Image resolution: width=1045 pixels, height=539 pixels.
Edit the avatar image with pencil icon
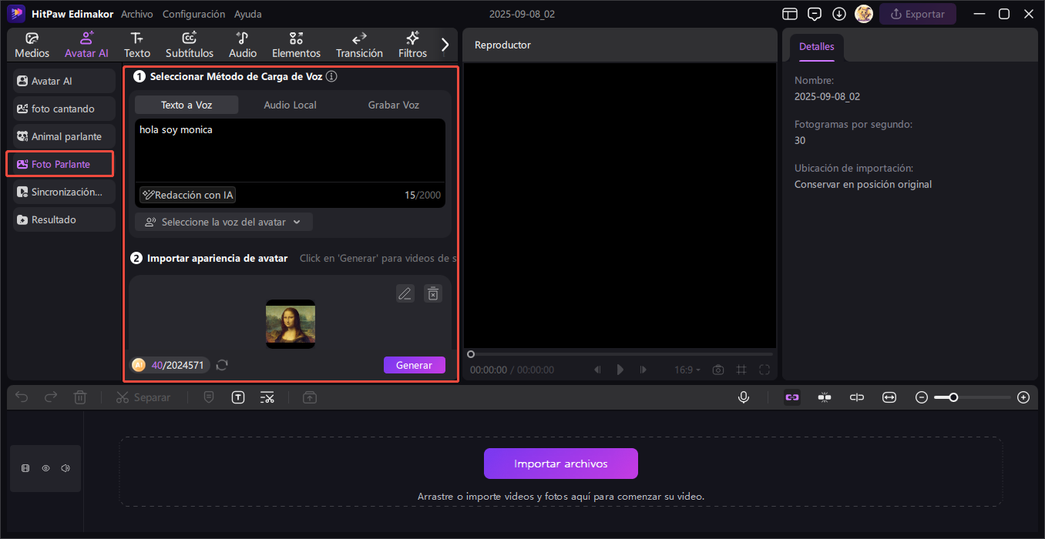(x=405, y=293)
